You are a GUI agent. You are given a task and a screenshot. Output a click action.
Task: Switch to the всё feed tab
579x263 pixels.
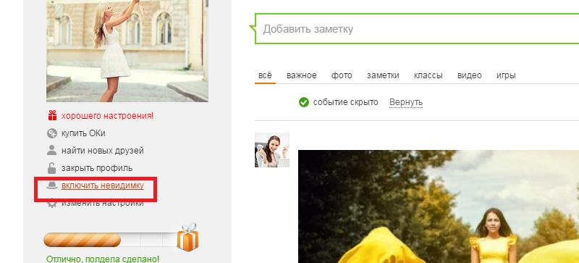tap(265, 75)
